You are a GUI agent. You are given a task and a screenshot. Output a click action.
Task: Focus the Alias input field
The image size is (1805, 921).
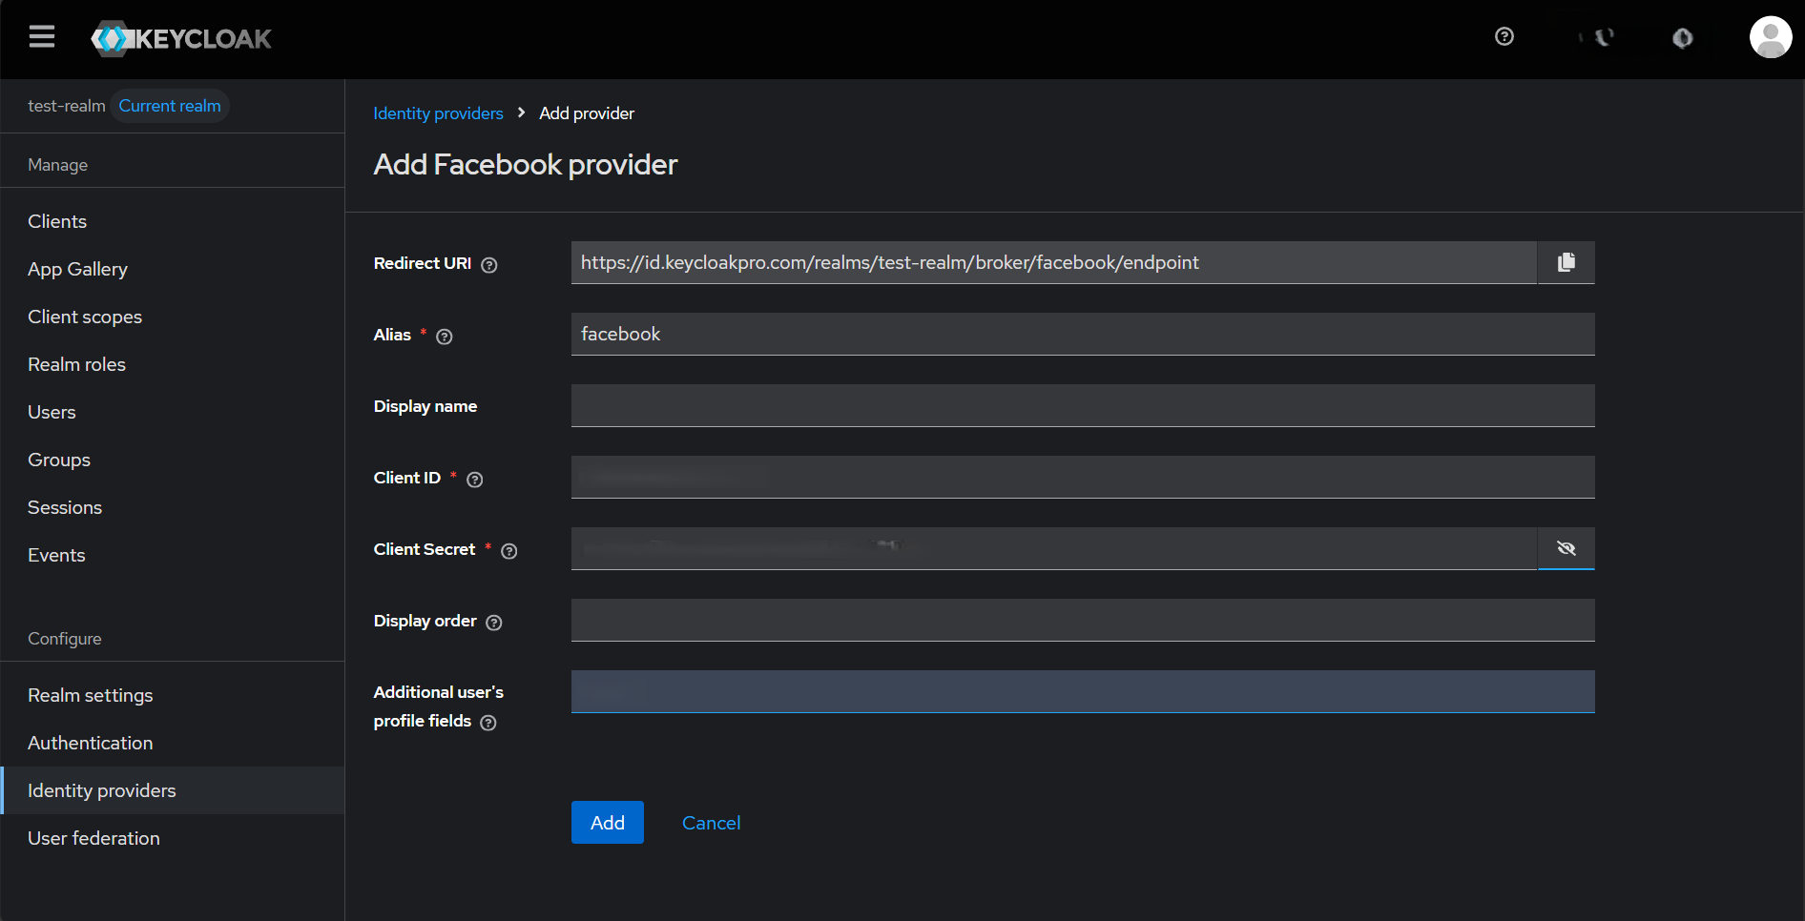click(x=1083, y=334)
